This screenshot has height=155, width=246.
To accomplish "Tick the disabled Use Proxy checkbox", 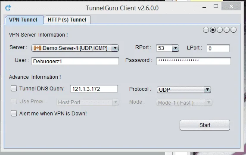I will pos(14,102).
